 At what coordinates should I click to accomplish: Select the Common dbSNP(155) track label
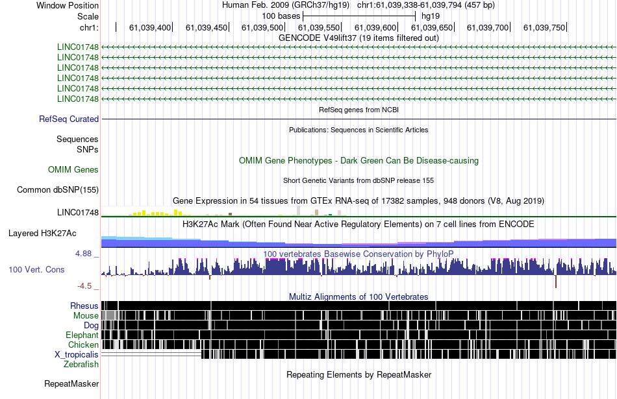58,189
